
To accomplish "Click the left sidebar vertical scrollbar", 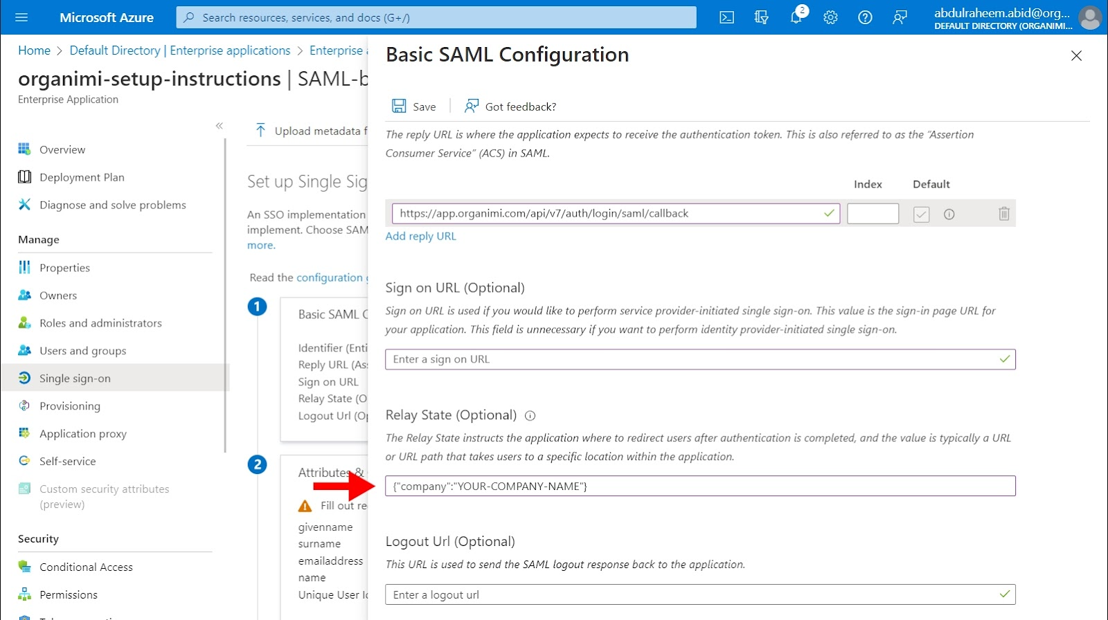I will coord(225,295).
